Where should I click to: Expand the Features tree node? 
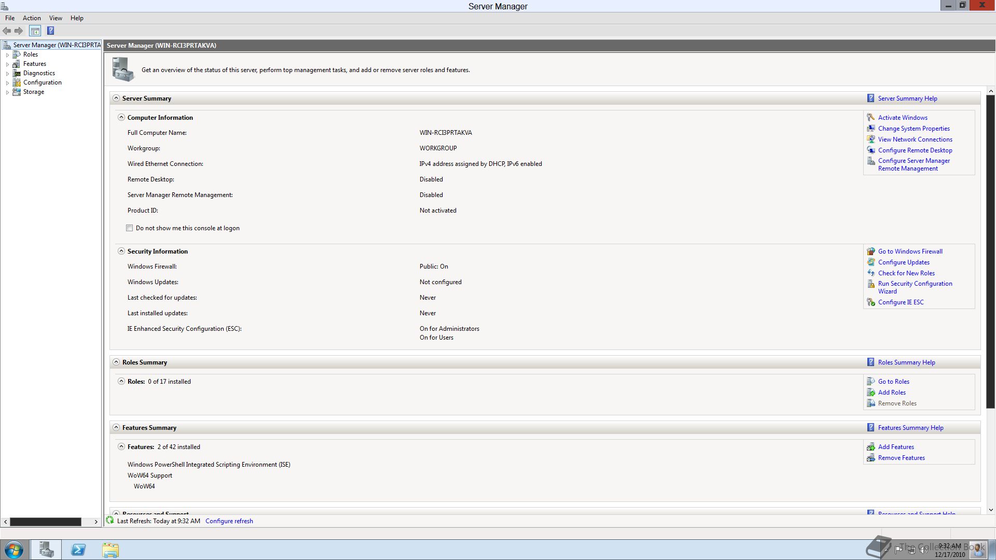pos(7,64)
